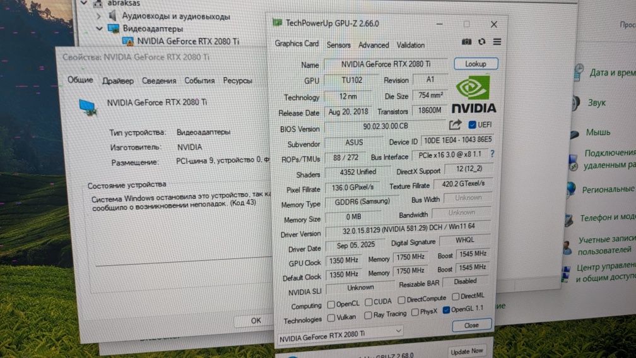The height and width of the screenshot is (358, 636).
Task: Click the NVIDIA logo in GPU-Z
Action: (x=474, y=95)
